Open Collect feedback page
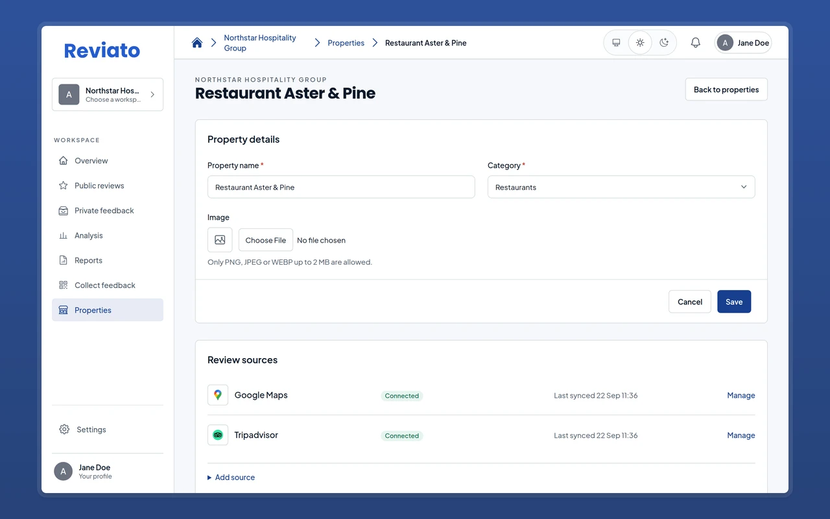Viewport: 830px width, 519px height. tap(108, 285)
